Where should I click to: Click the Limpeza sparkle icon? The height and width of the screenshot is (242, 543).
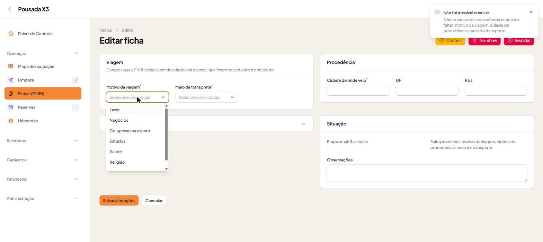tap(11, 80)
